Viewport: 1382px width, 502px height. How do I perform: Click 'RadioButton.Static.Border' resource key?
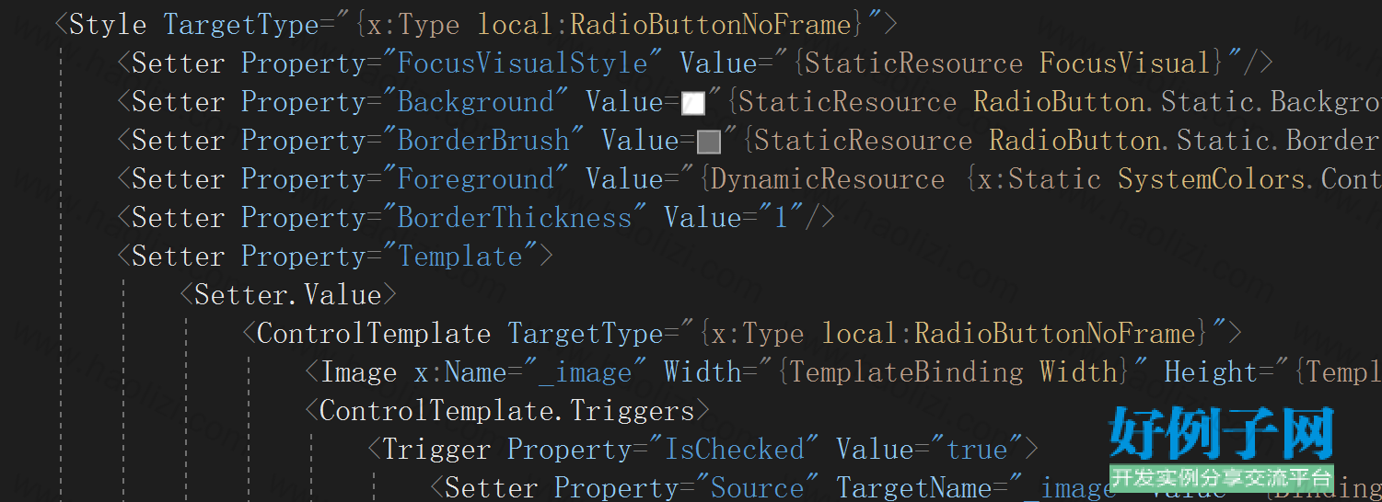point(1186,141)
